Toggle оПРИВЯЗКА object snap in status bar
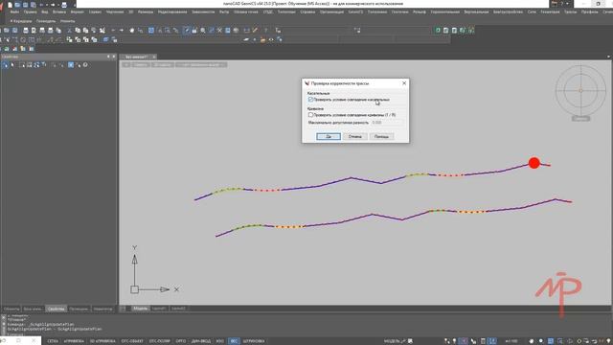This screenshot has height=345, width=613. tap(74, 341)
